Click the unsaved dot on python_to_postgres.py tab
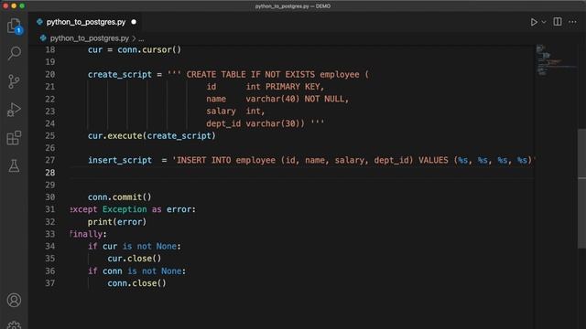Image resolution: width=586 pixels, height=329 pixels. coord(134,22)
